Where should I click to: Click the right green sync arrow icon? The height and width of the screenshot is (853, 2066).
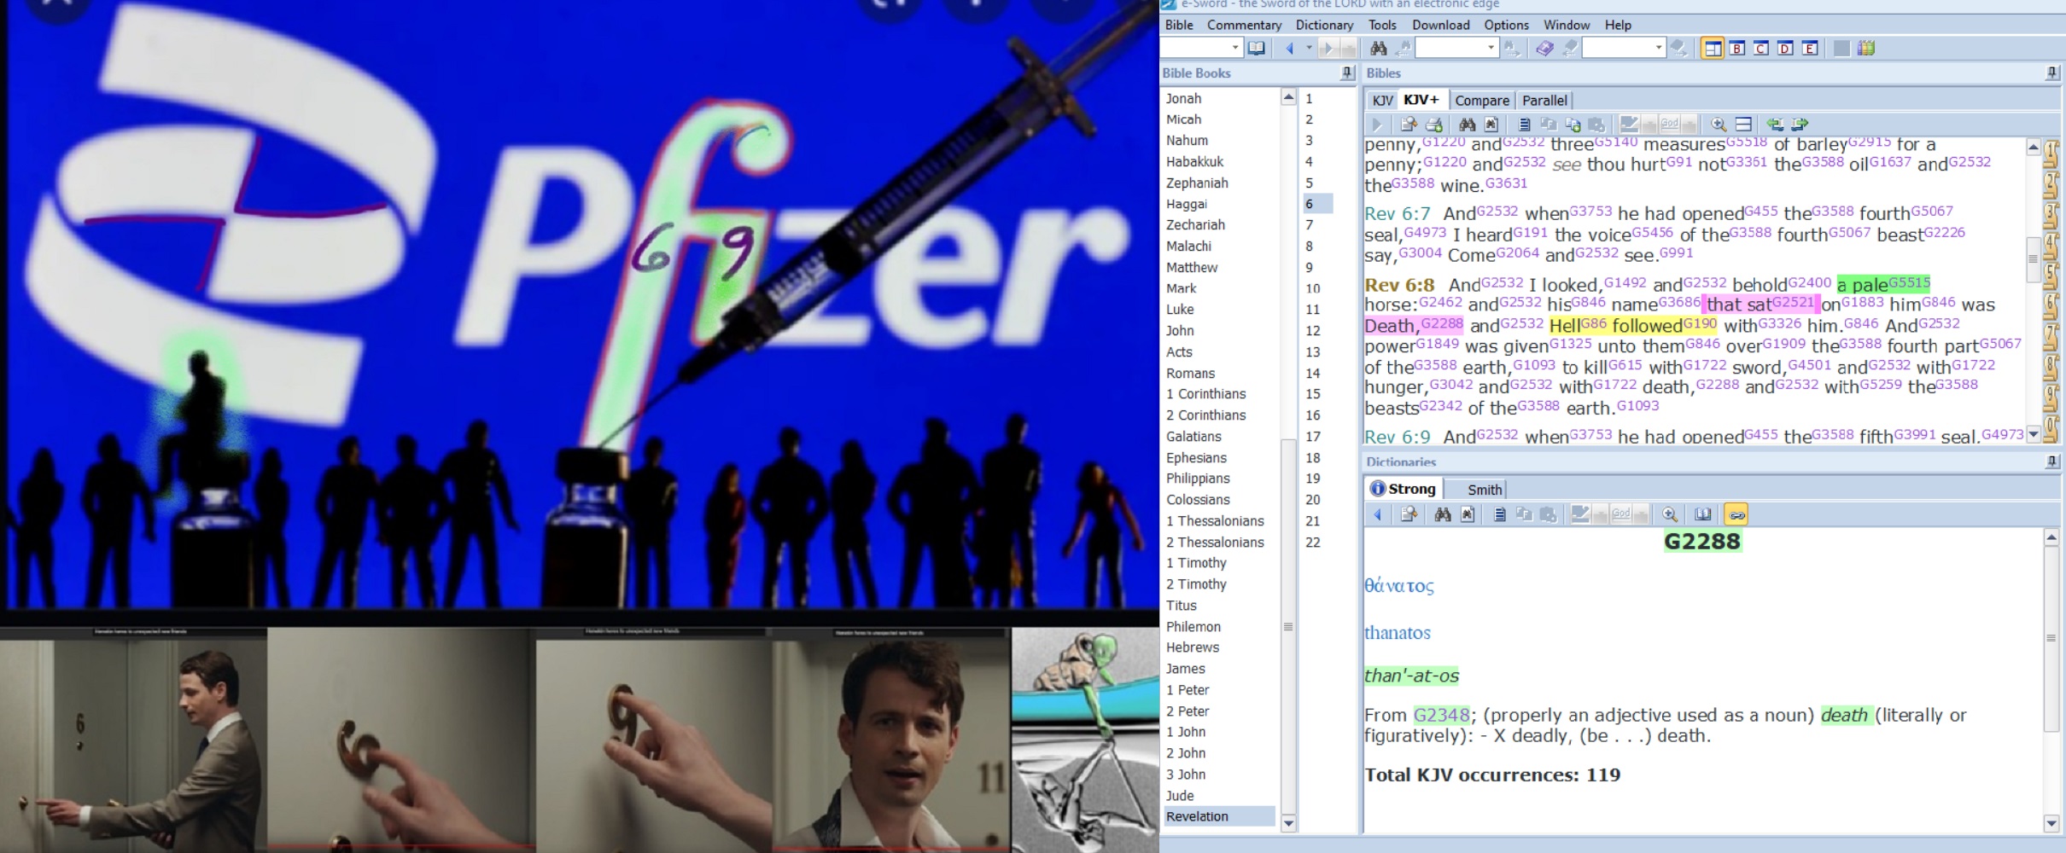1800,125
